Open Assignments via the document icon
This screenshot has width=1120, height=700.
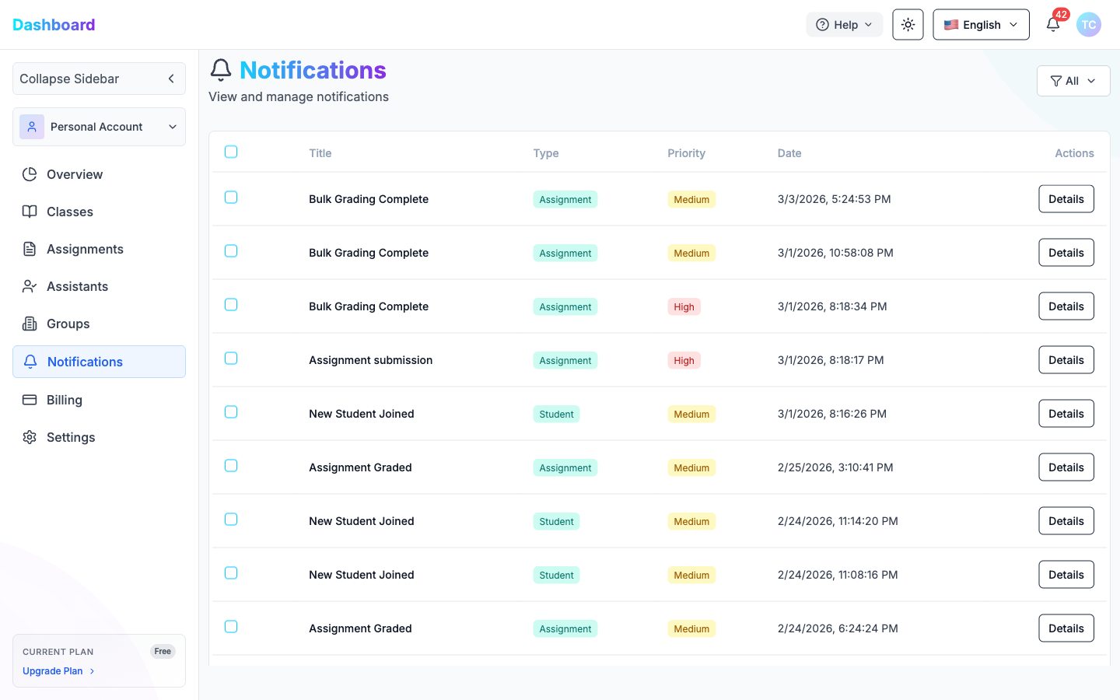[29, 249]
